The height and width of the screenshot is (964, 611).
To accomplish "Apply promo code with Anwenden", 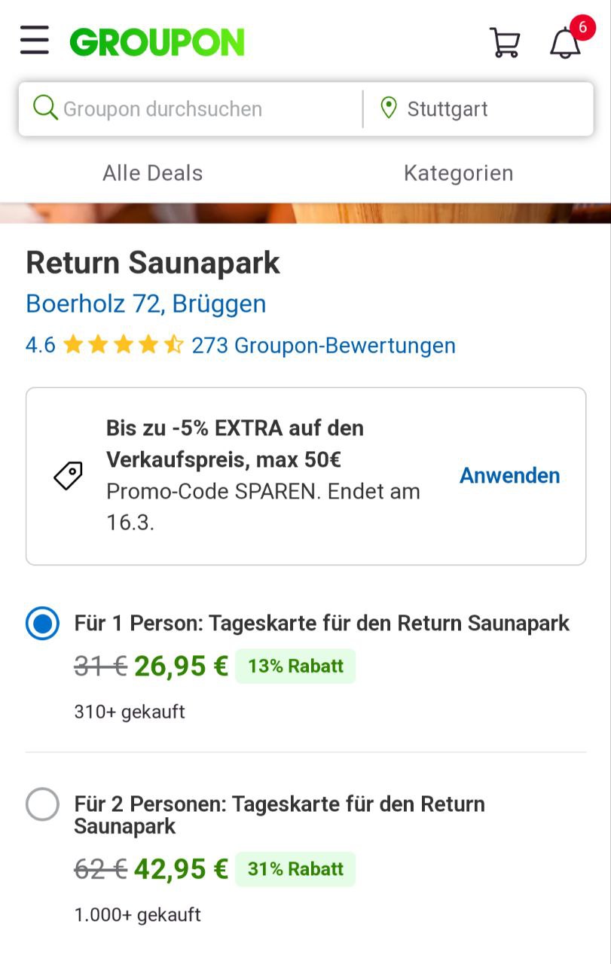I will (x=509, y=476).
